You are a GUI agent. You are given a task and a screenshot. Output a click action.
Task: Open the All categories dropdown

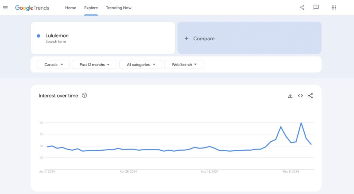click(x=140, y=64)
